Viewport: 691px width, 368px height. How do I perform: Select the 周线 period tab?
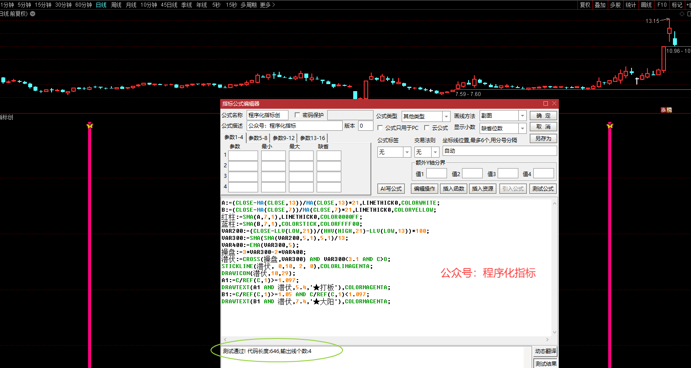pos(116,5)
